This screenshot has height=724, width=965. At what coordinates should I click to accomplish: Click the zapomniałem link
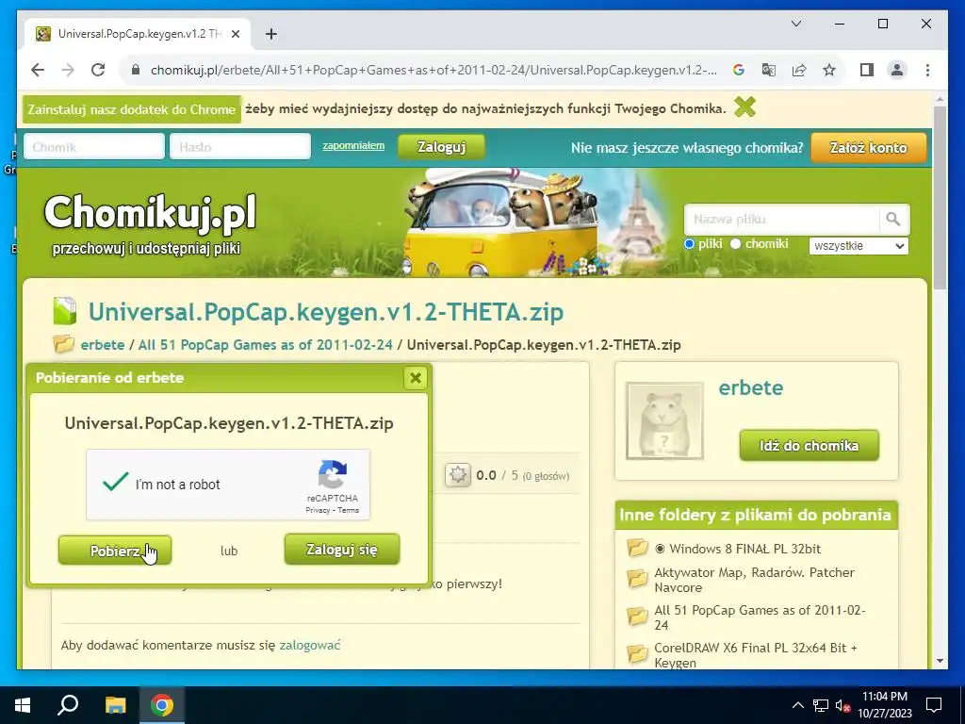pos(353,146)
